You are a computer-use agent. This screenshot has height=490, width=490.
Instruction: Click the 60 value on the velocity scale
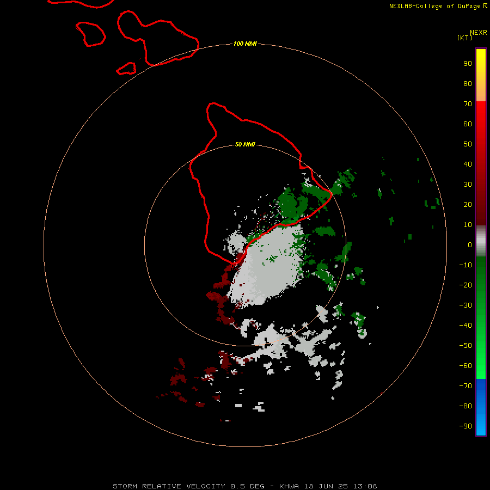coord(468,124)
